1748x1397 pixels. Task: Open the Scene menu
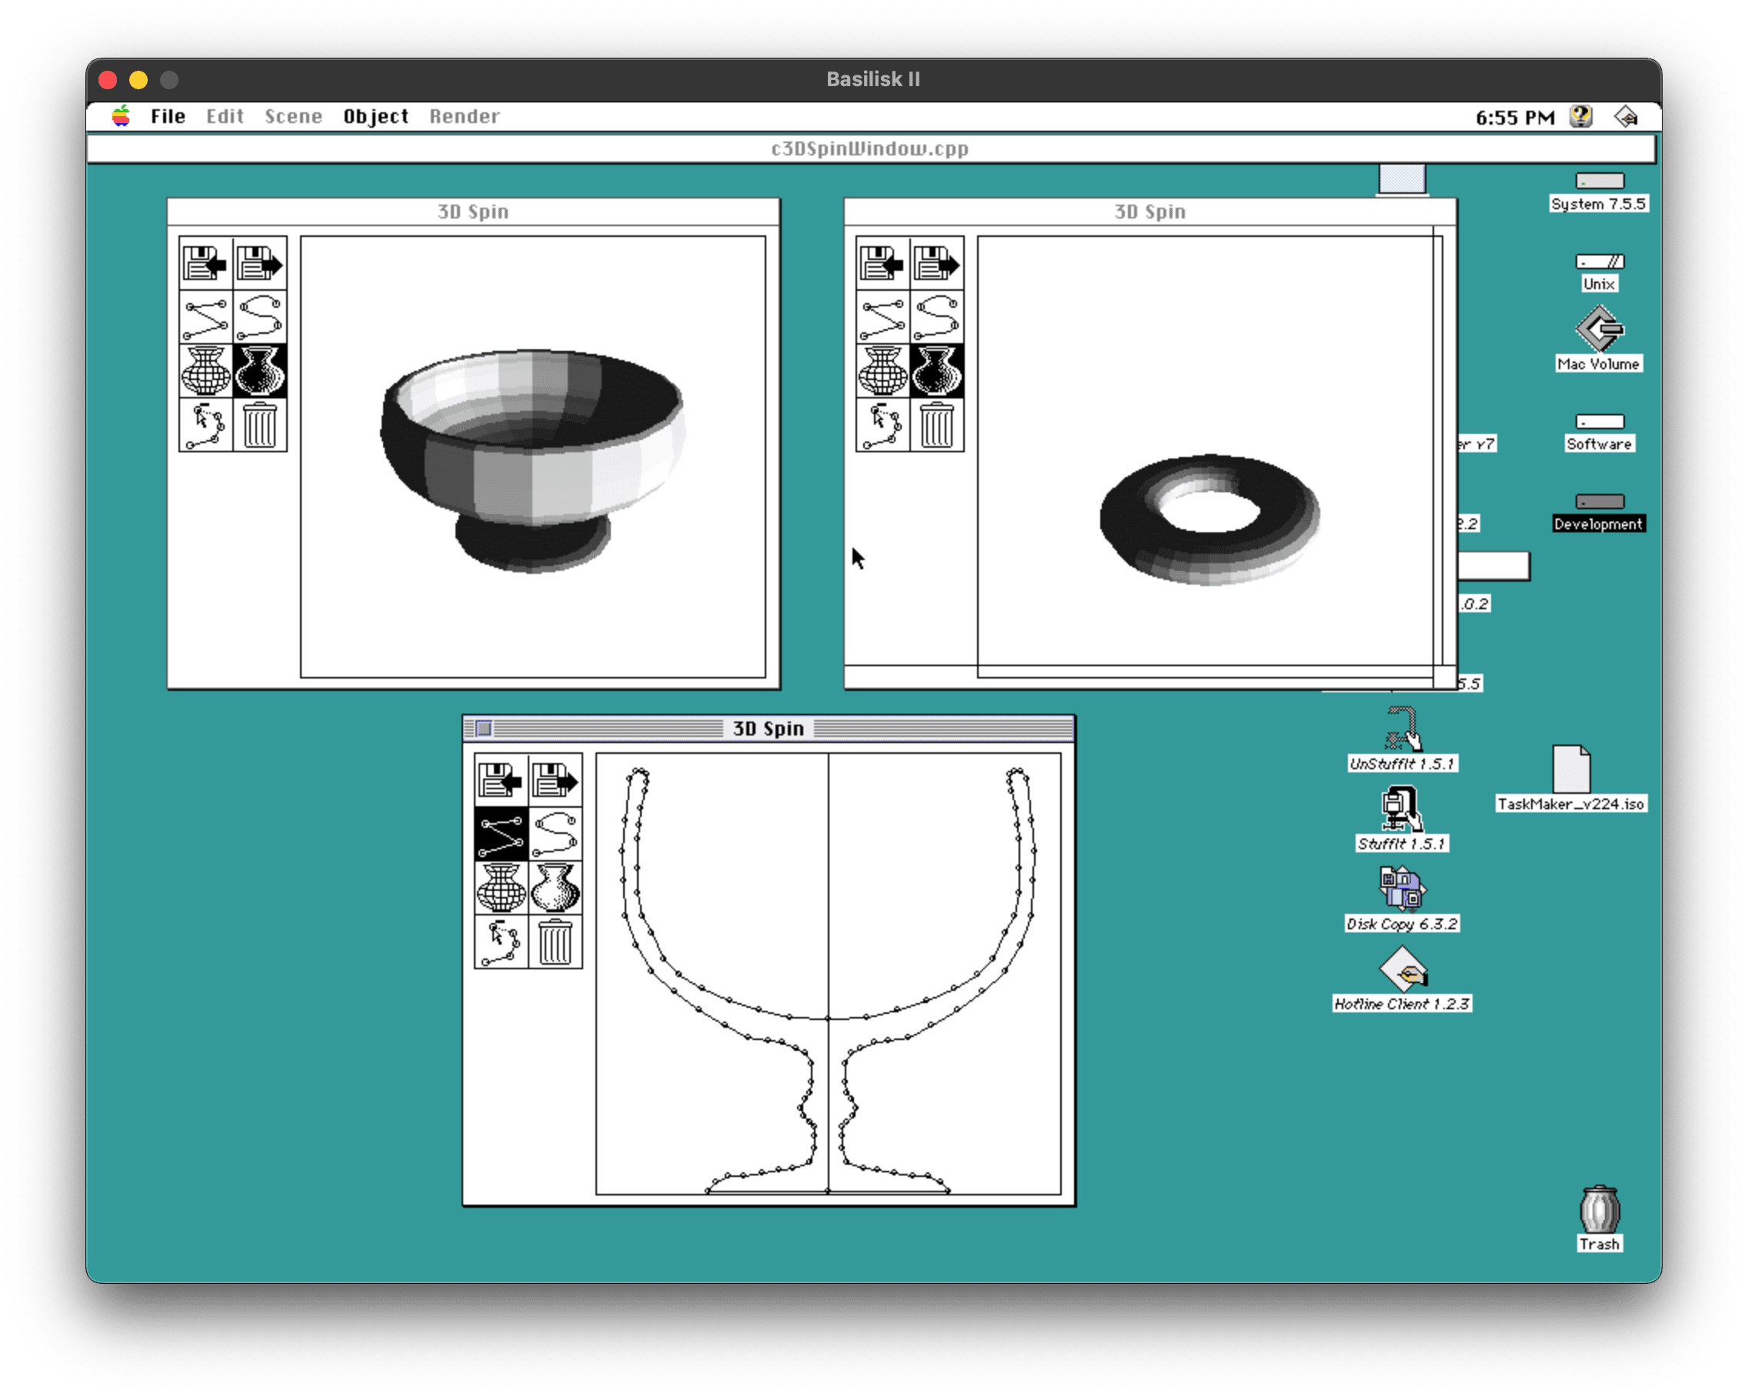click(292, 116)
